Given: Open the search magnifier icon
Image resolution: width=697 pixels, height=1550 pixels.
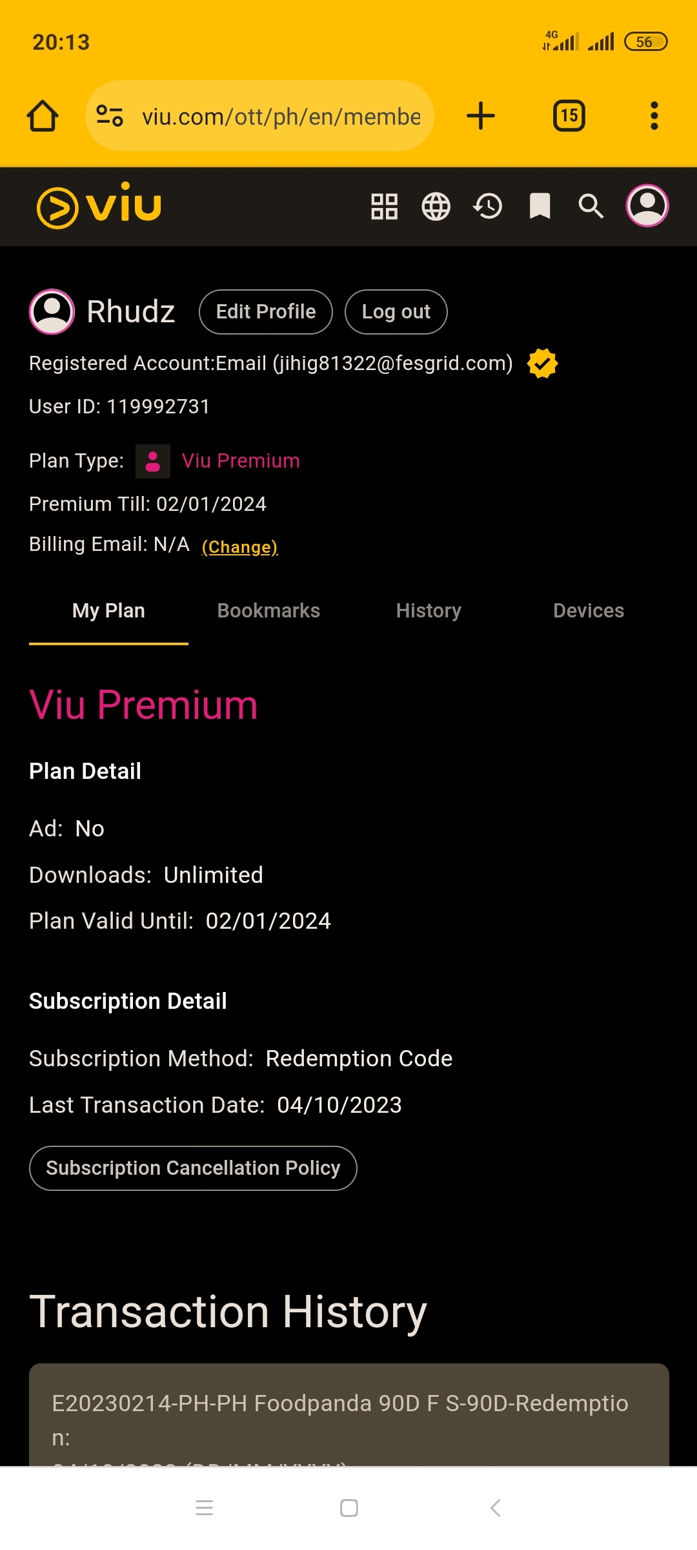Looking at the screenshot, I should click(x=591, y=207).
